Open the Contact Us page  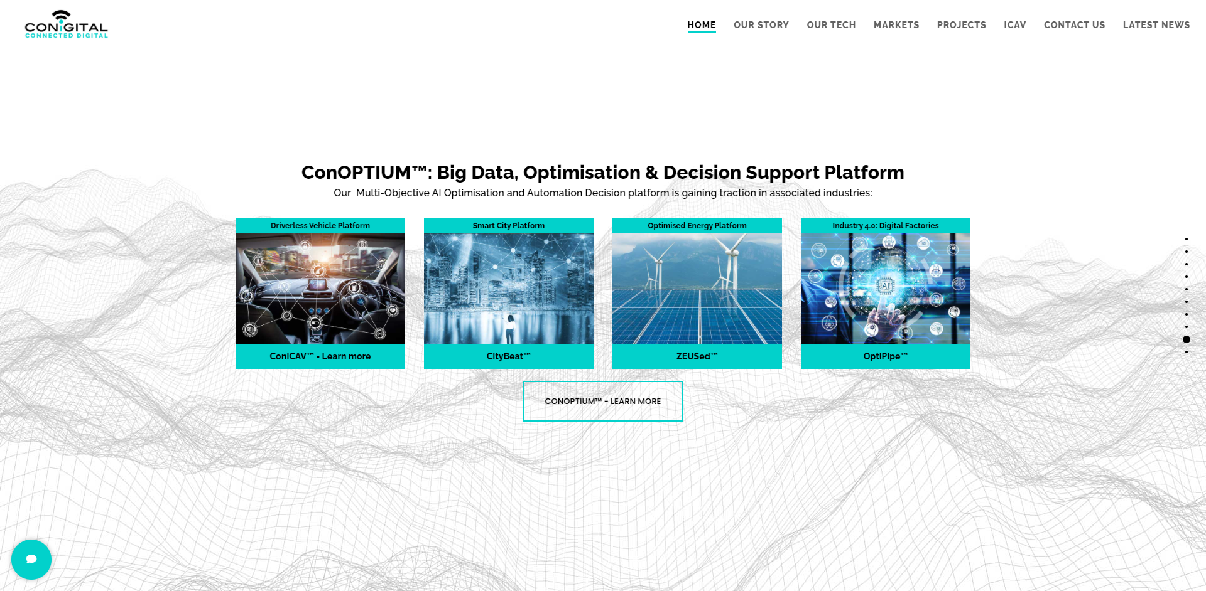pyautogui.click(x=1074, y=25)
